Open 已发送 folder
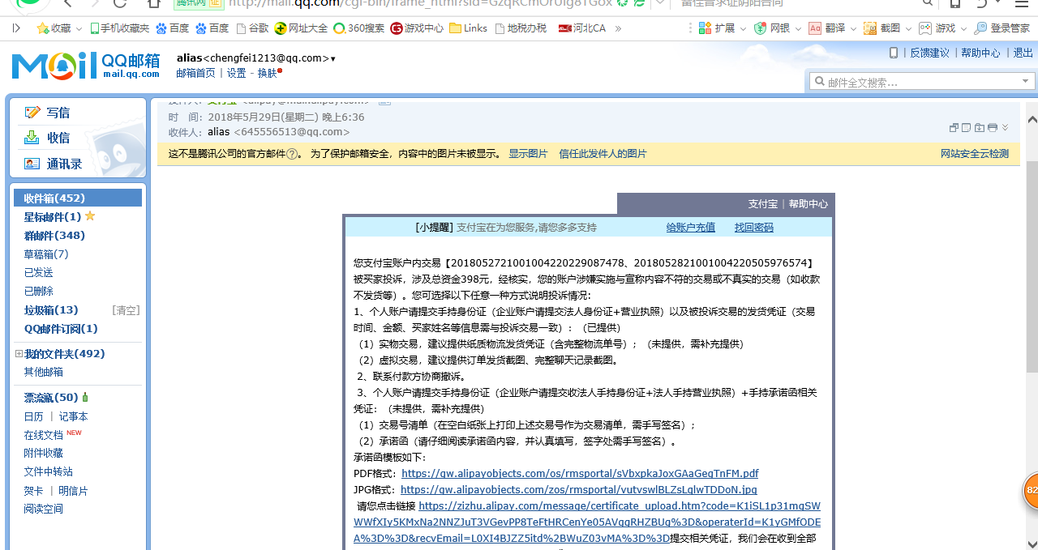The image size is (1038, 550). [38, 273]
